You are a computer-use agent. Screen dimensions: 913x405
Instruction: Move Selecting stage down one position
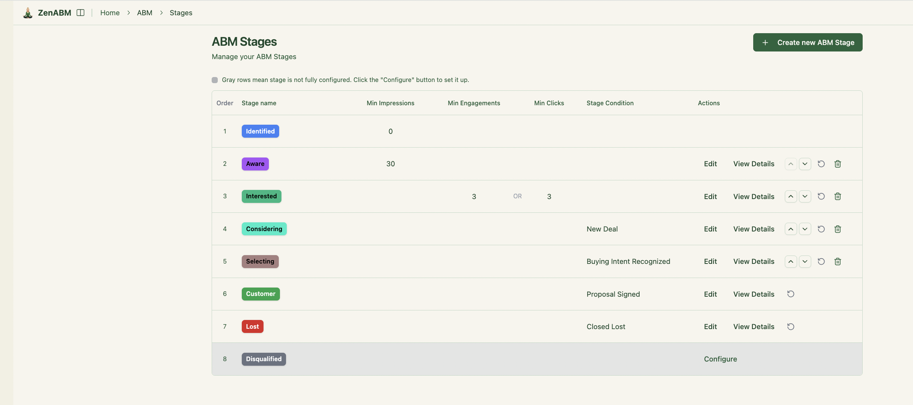(x=805, y=262)
